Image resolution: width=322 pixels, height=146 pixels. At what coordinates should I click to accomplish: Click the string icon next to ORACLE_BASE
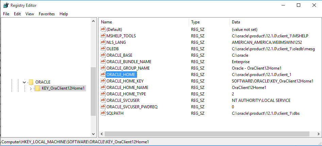coord(103,55)
